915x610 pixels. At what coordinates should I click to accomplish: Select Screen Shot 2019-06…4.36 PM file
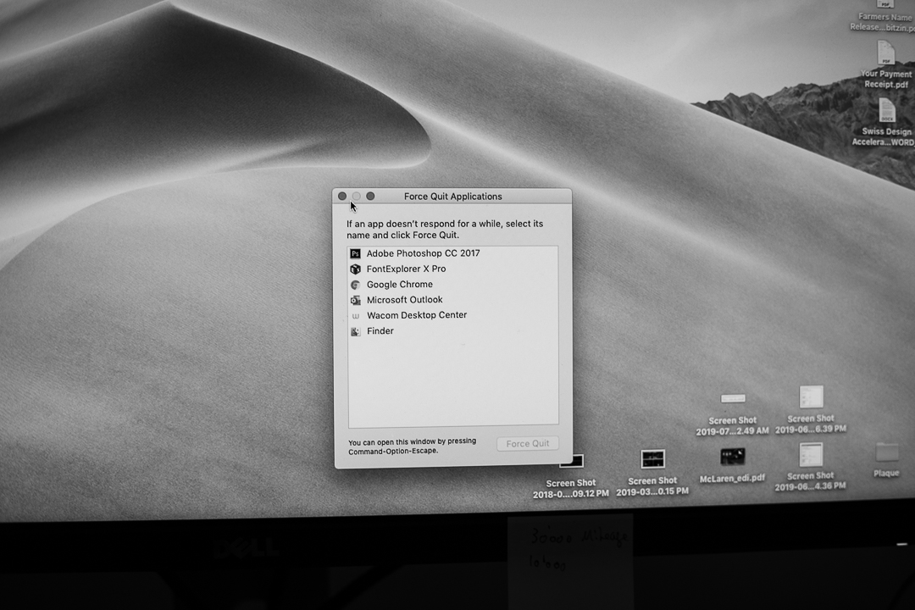coord(811,466)
